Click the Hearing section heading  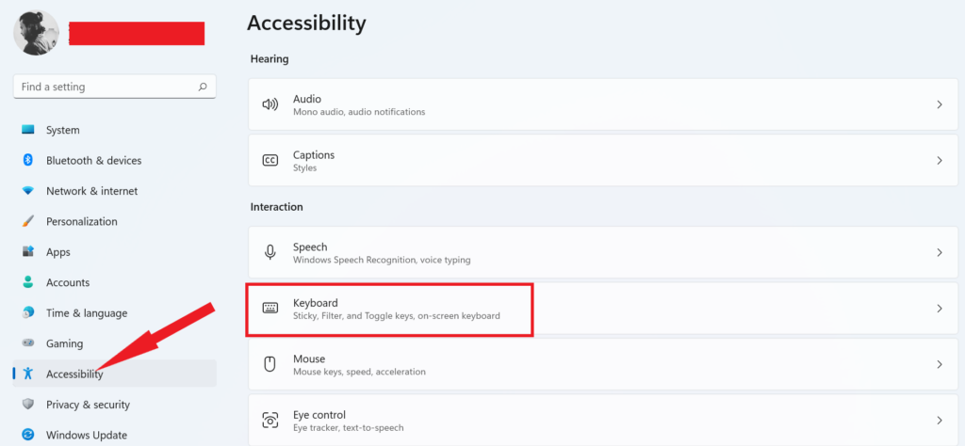pos(270,59)
